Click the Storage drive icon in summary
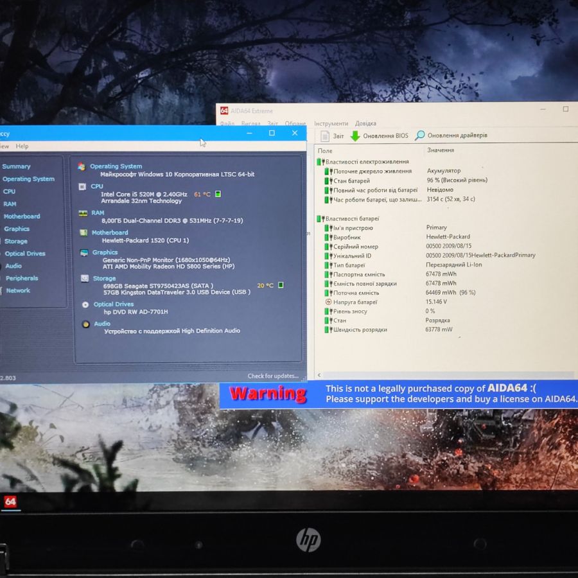The height and width of the screenshot is (578, 578). 85,278
